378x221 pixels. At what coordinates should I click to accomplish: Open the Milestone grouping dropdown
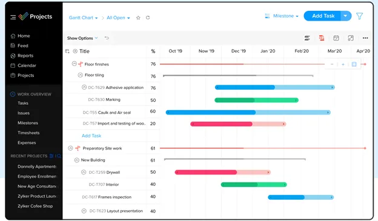(x=286, y=16)
